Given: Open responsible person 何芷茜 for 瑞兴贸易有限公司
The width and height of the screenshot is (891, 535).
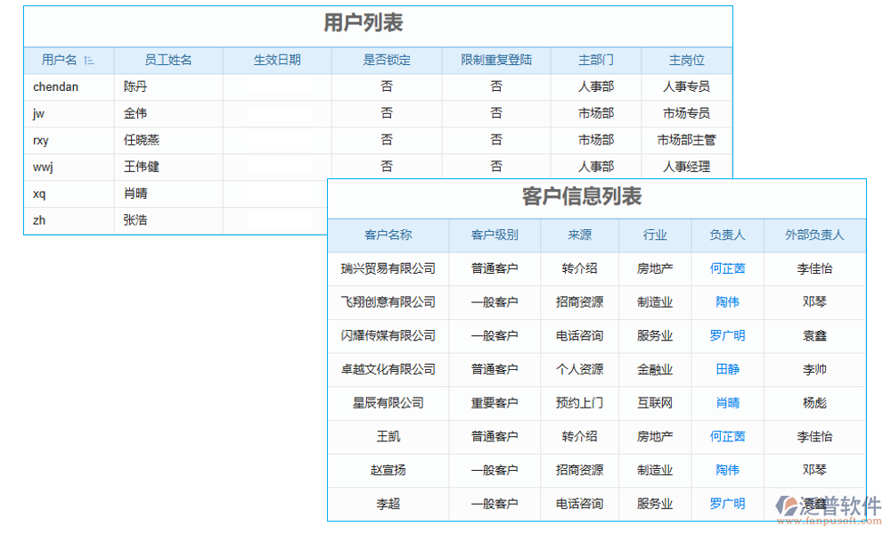Looking at the screenshot, I should [x=728, y=268].
